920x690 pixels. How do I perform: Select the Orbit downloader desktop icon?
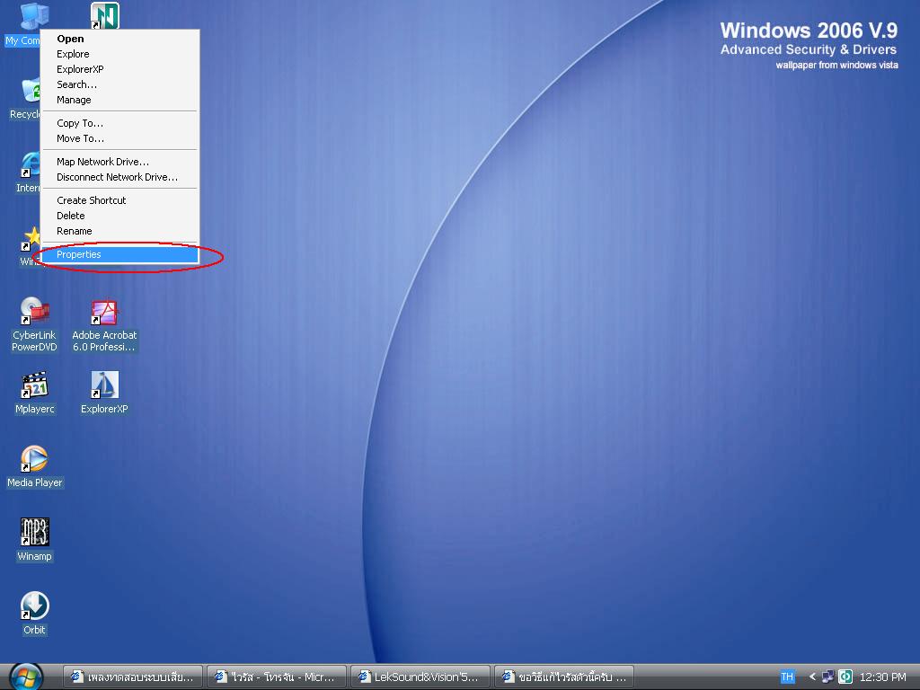pos(35,613)
